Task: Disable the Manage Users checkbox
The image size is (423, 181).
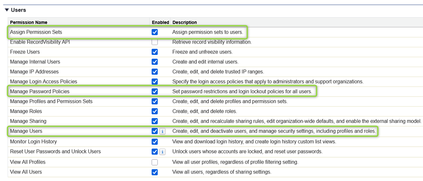Action: tap(155, 131)
